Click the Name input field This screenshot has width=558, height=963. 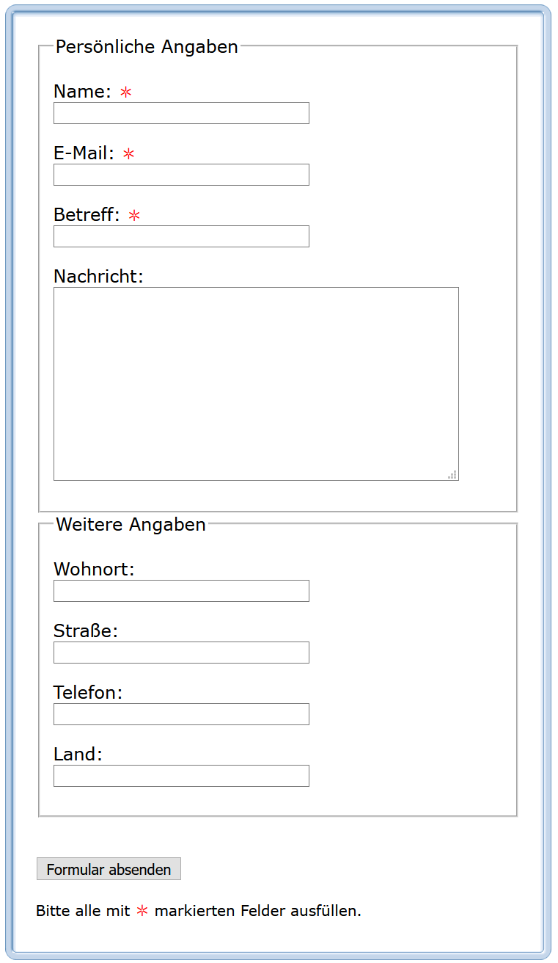(x=181, y=113)
